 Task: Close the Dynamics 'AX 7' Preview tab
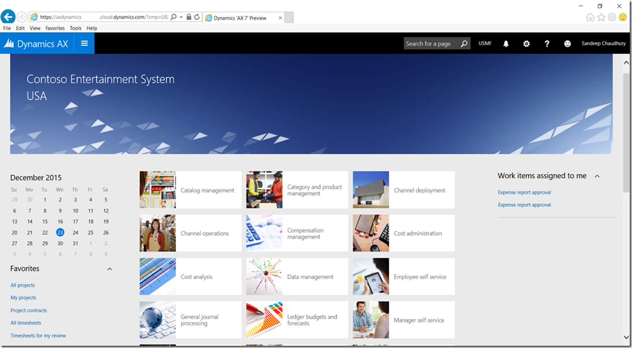280,18
